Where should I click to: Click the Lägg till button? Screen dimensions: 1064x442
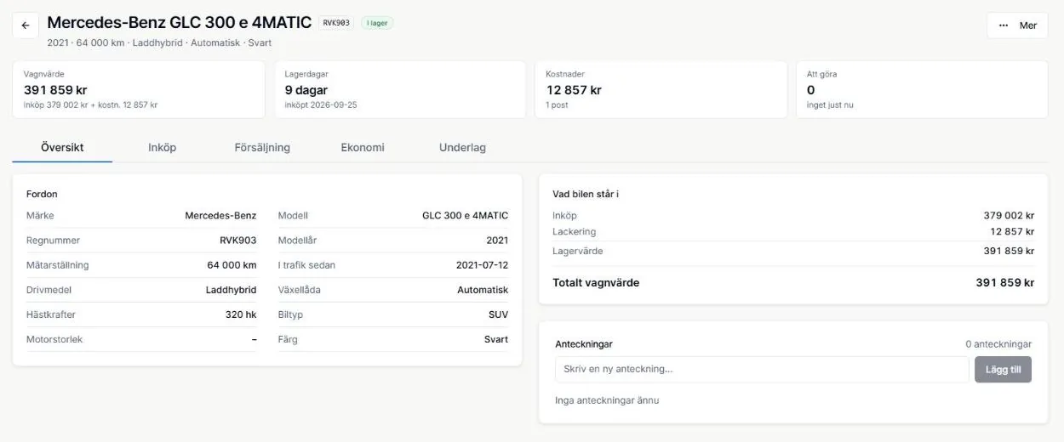1003,370
